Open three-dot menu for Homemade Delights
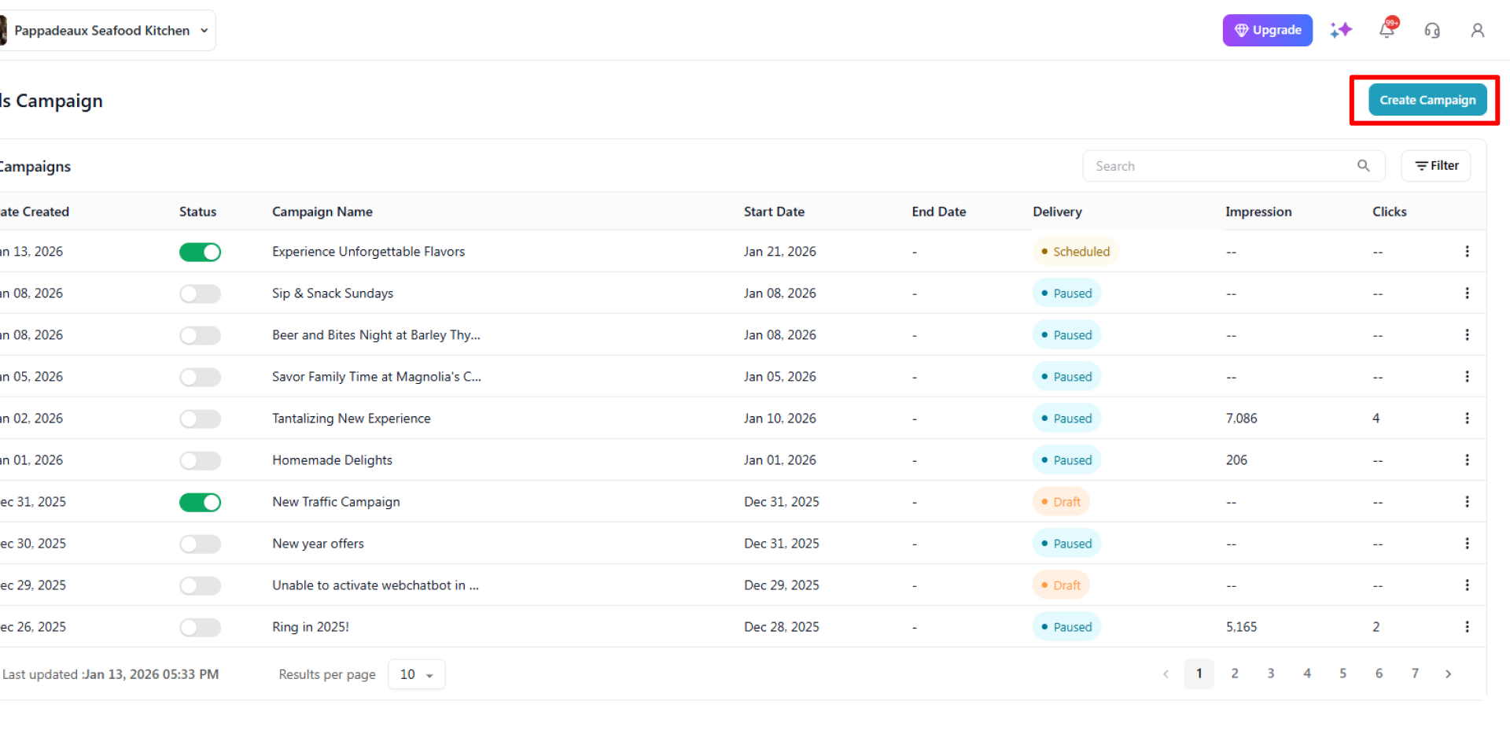 1467,460
